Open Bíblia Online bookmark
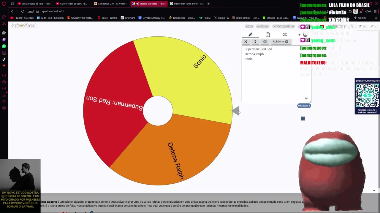The width and height of the screenshot is (380, 213). (x=246, y=18)
